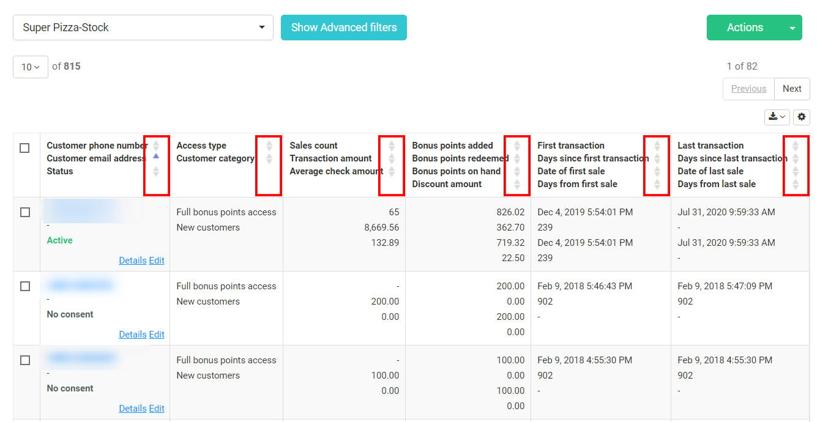Screen dimensions: 820x422
Task: Open Details link for Active customer
Action: [x=132, y=261]
